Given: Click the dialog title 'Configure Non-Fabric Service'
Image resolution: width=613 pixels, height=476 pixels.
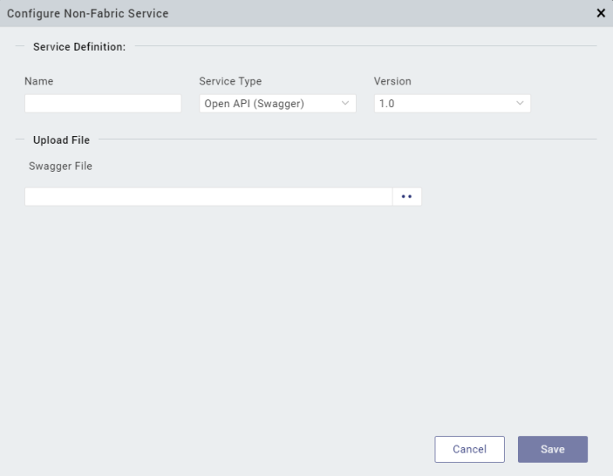Looking at the screenshot, I should coord(87,13).
